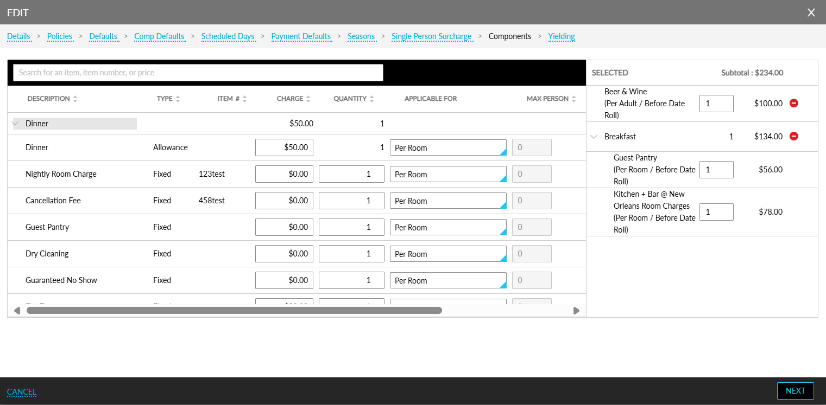
Task: Remove Breakfast from selected items
Action: tap(793, 137)
